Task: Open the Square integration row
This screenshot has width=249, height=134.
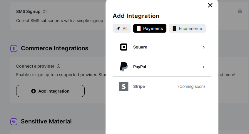Action: point(162,47)
